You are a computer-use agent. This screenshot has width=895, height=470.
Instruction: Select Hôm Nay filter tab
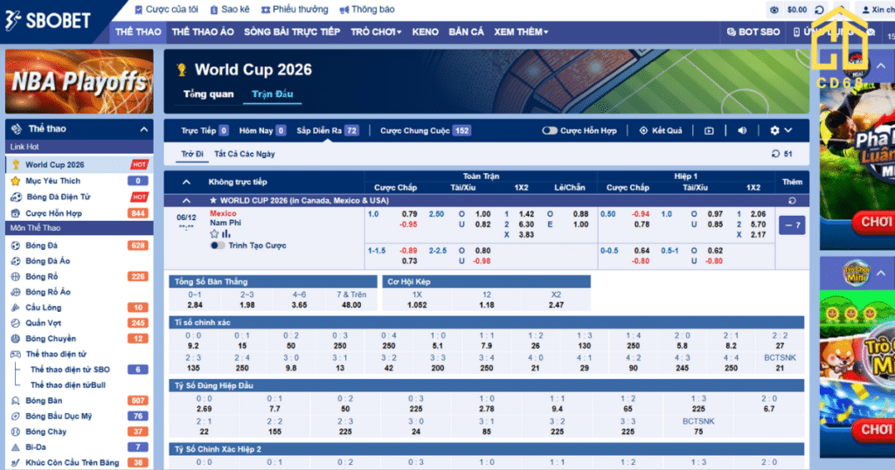tap(262, 131)
